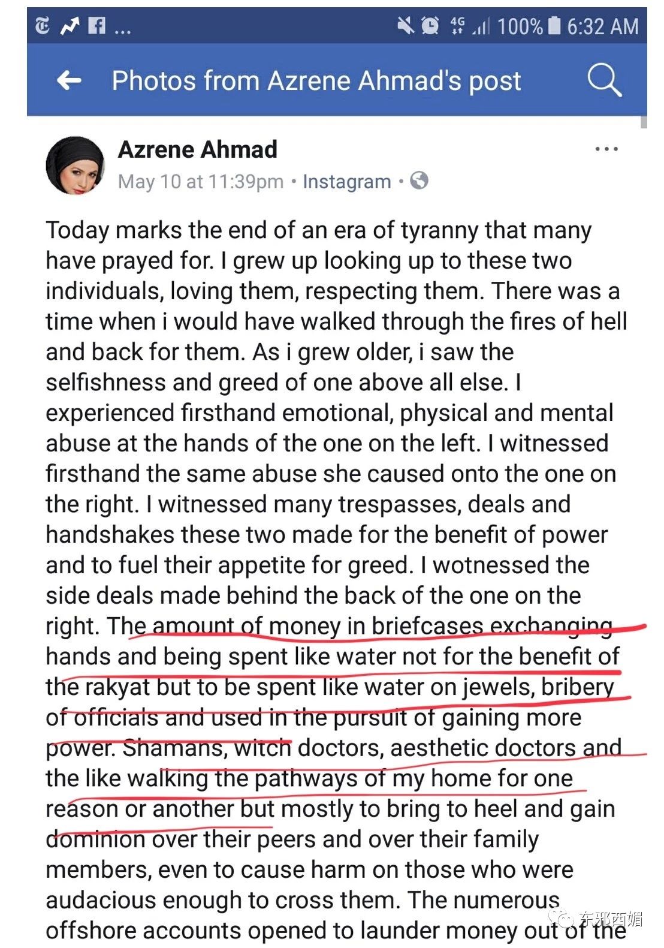The width and height of the screenshot is (664, 948).
Task: Click the alarm clock status icon
Action: pyautogui.click(x=430, y=26)
